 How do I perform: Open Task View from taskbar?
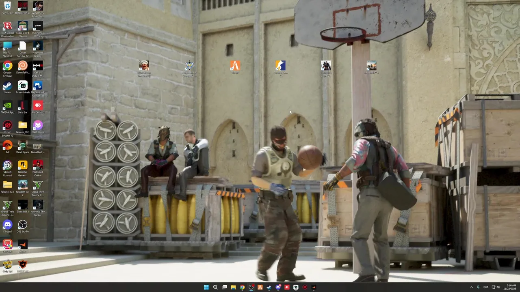point(224,287)
